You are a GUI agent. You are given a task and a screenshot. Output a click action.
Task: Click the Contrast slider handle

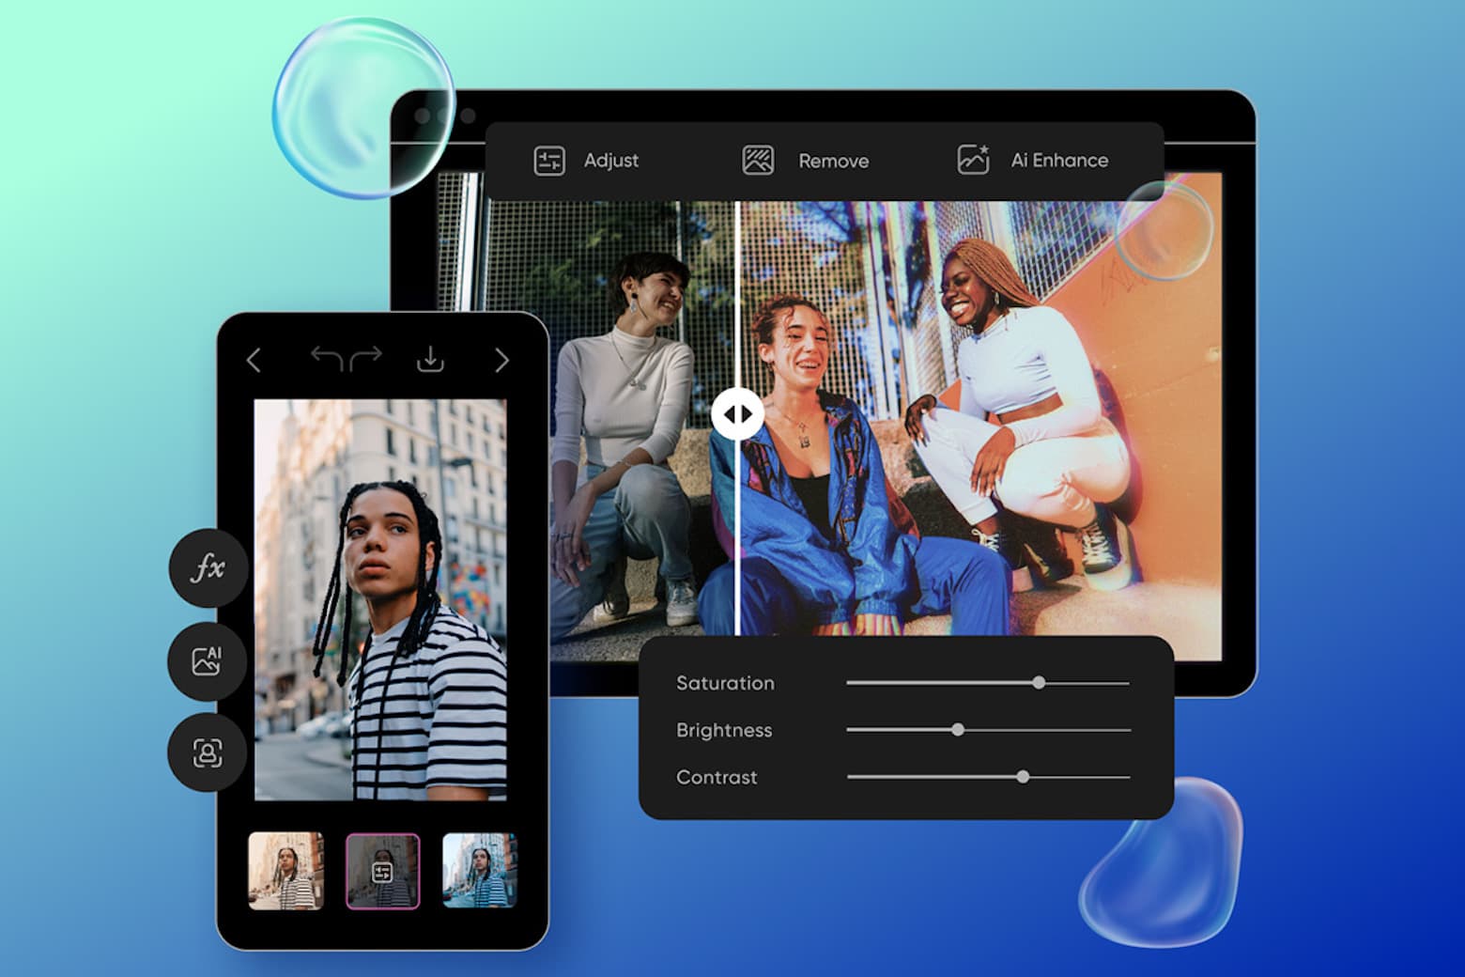click(1023, 777)
